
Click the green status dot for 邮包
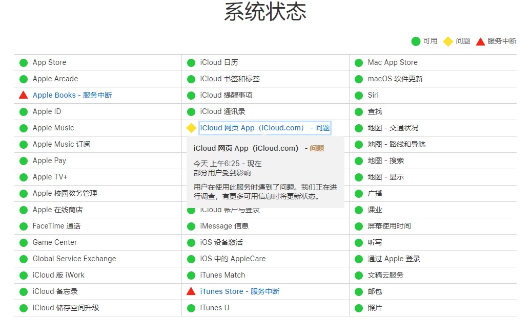(359, 291)
